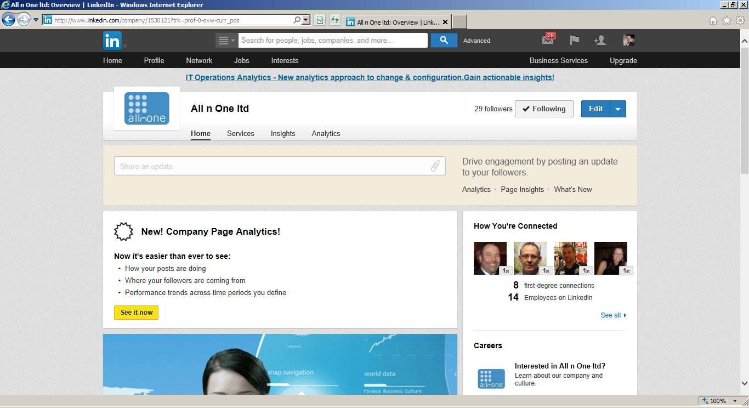Open the browser Home page icon
Viewport: 749px width, 408px height.
point(713,21)
